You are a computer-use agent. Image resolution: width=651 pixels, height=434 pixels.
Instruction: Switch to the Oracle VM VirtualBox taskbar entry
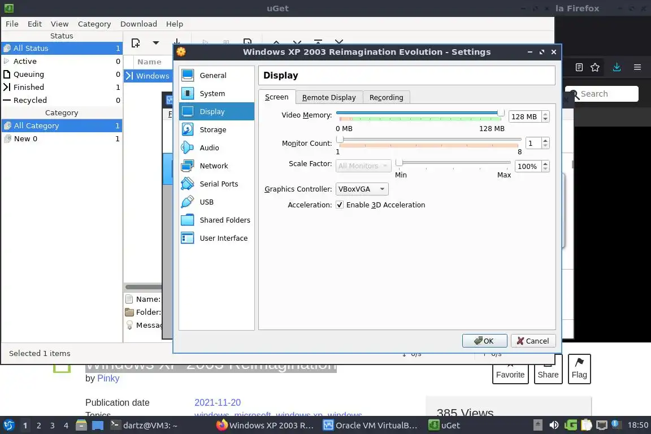tap(370, 426)
